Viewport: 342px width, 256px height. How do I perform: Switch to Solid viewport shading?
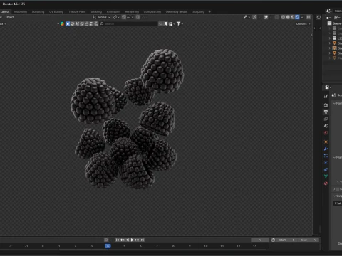(x=288, y=17)
